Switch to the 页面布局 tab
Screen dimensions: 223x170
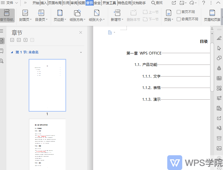point(55,3)
